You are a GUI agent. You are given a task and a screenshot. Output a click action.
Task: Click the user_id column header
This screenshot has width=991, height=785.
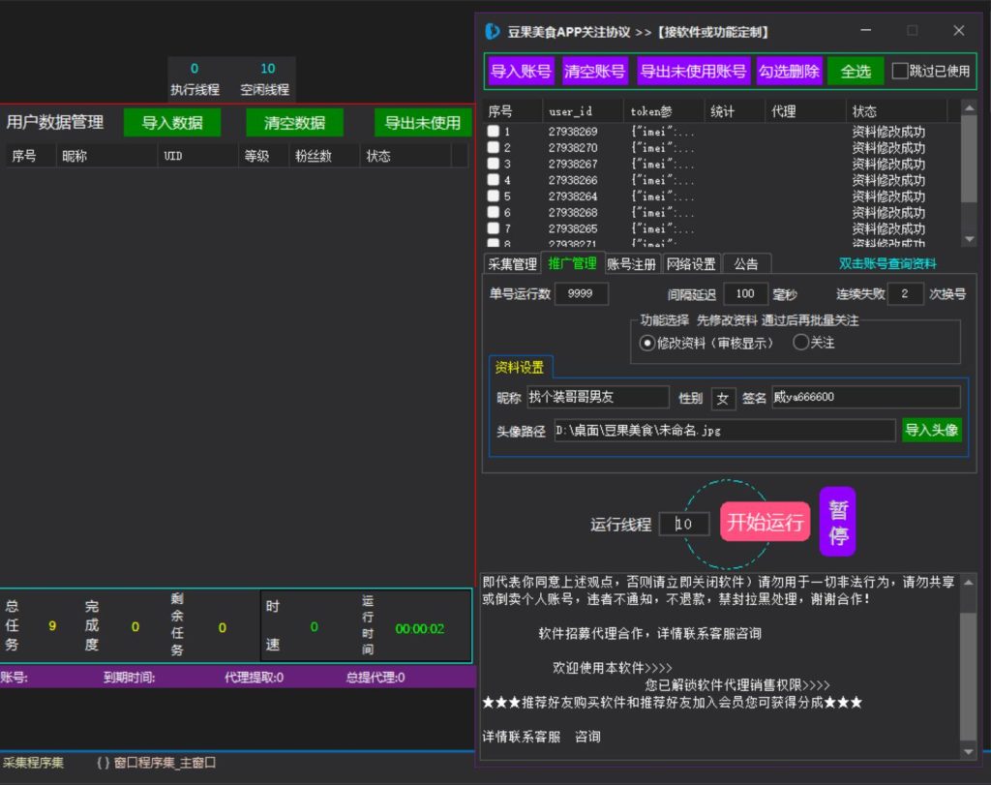[583, 111]
